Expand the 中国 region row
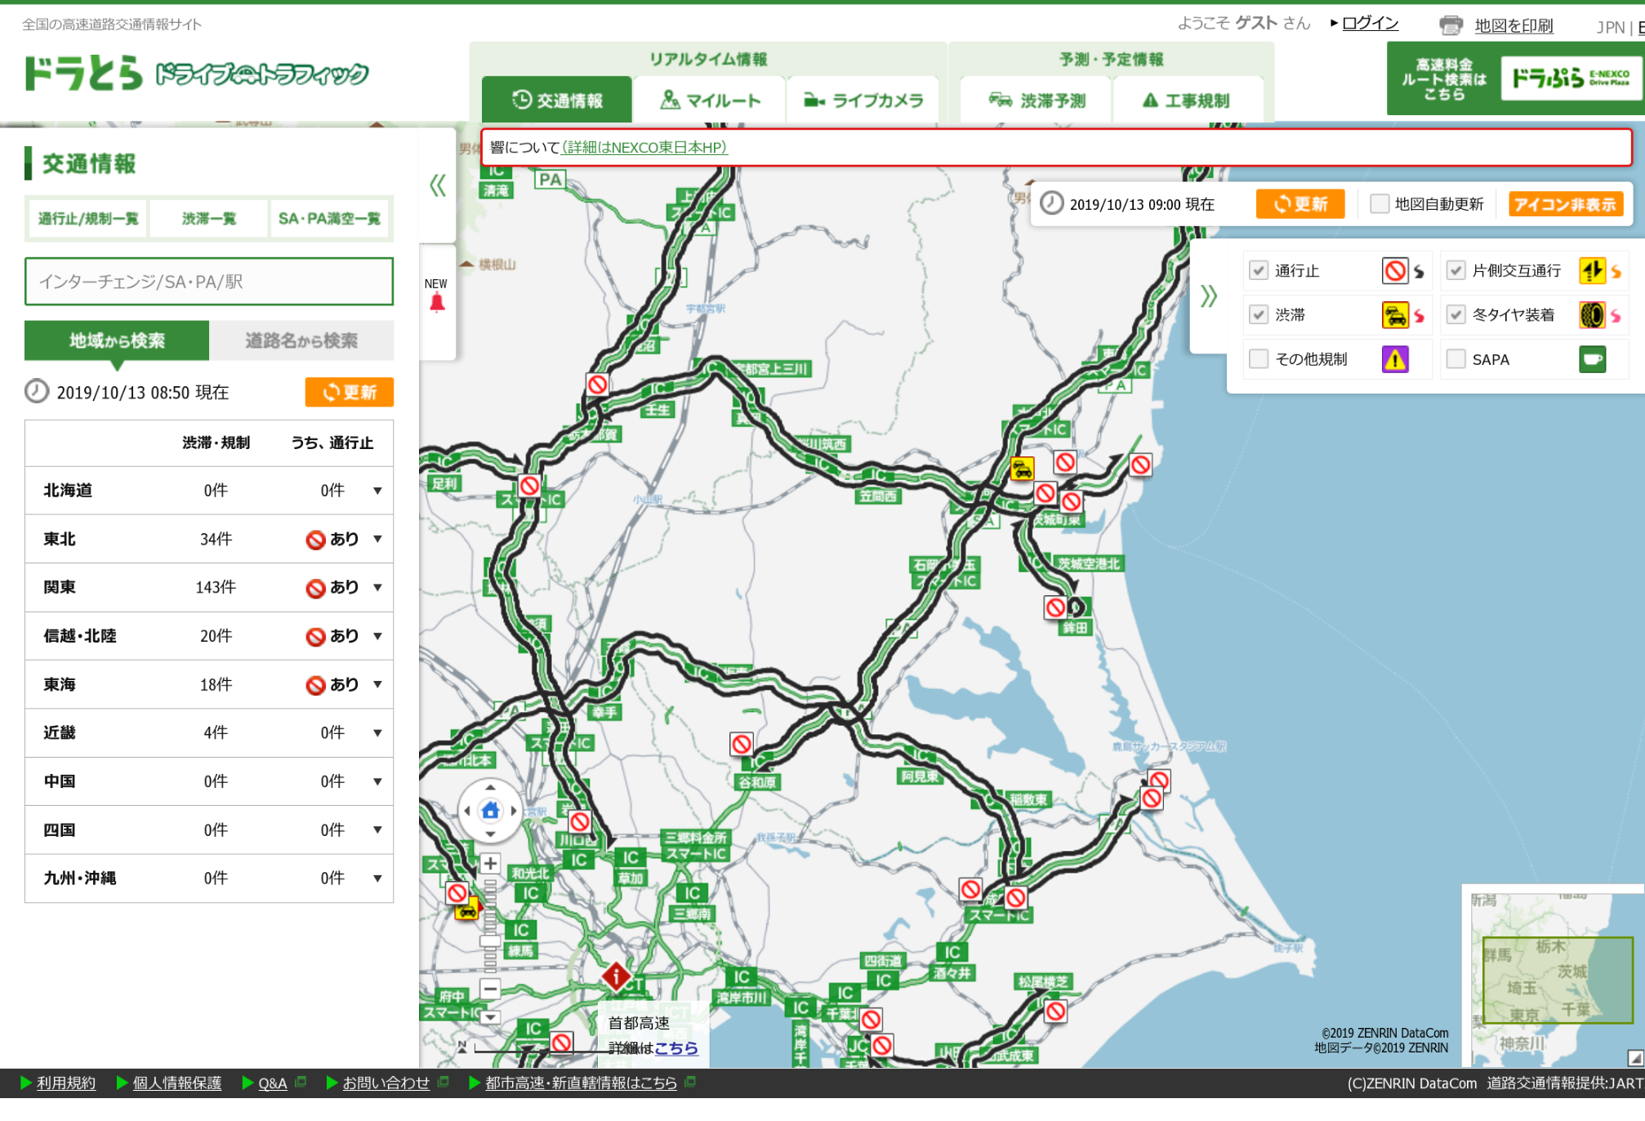Screen dimensions: 1645x1121 pyautogui.click(x=209, y=781)
